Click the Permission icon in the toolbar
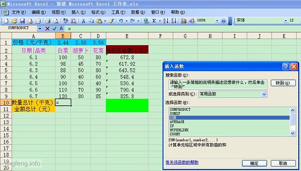Viewport: 301px width, 171px height. [x=30, y=21]
